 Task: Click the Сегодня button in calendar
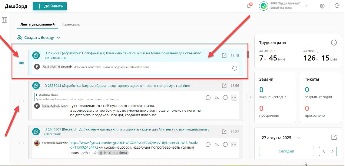286,151
